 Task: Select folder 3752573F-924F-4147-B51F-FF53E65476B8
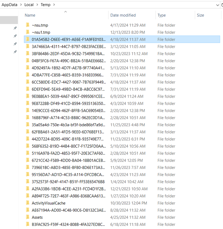[68, 182]
